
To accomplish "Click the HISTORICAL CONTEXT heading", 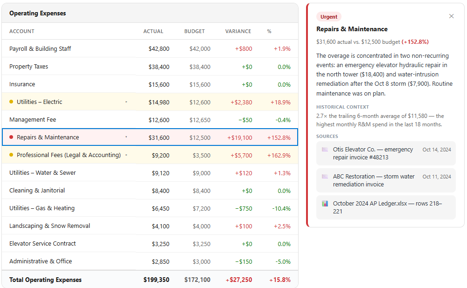I will click(342, 107).
